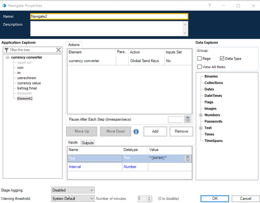The width and height of the screenshot is (260, 203).
Task: Switch to the Outputs tab
Action: tap(87, 143)
